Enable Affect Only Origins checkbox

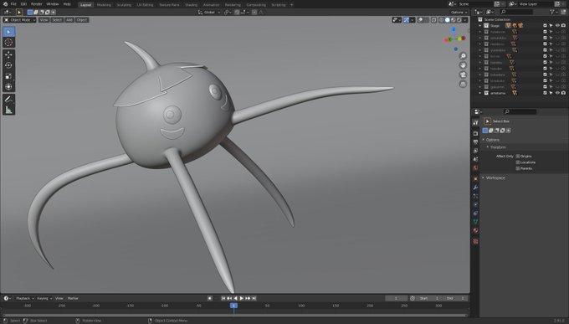click(x=518, y=157)
